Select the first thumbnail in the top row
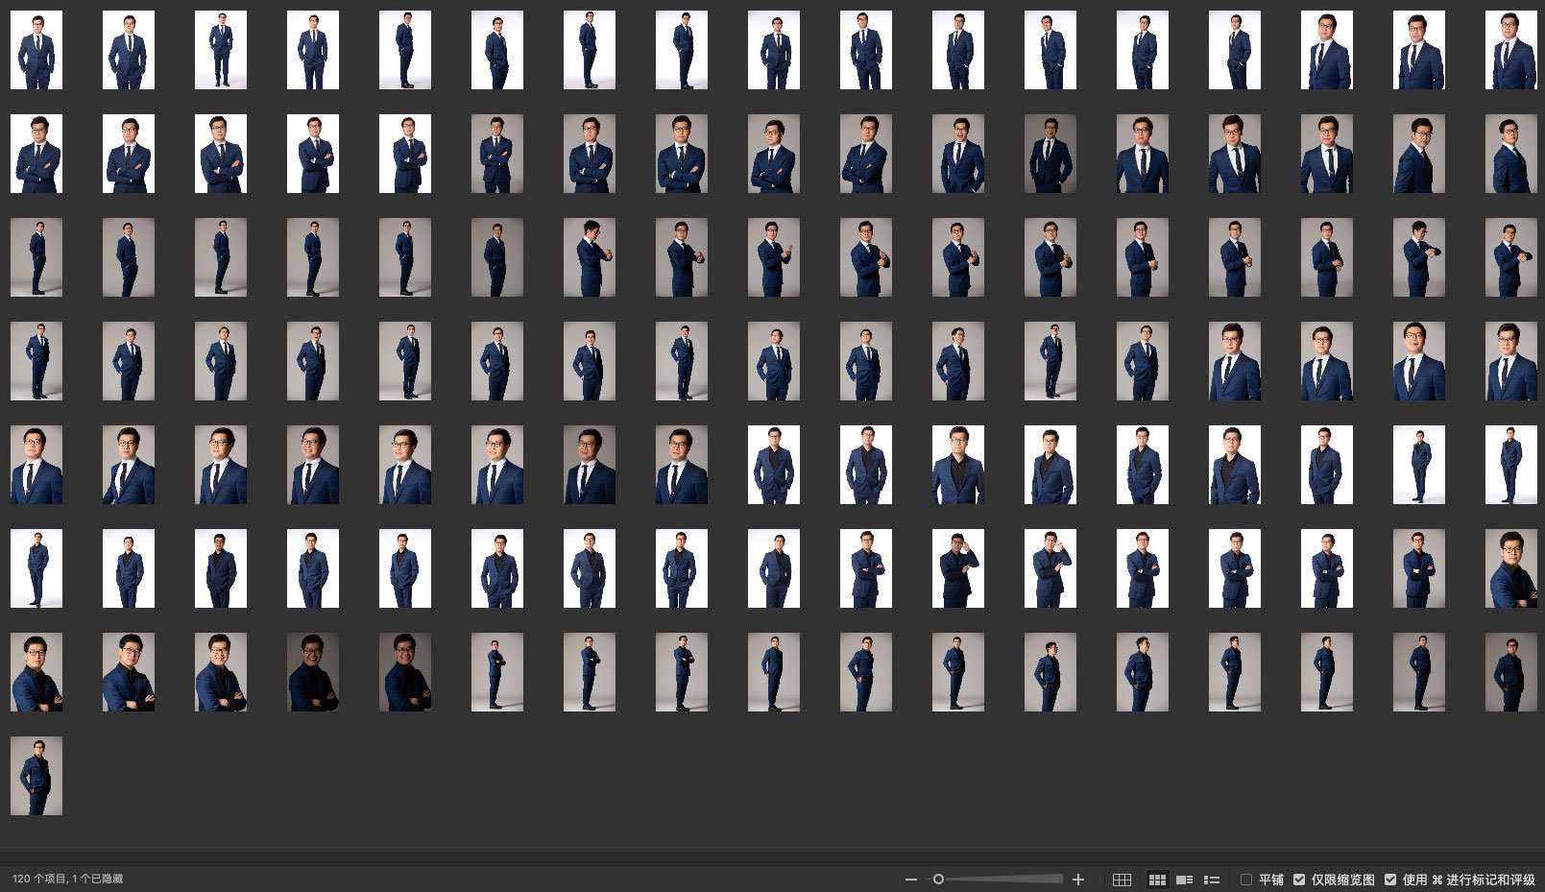1545x892 pixels. click(36, 50)
